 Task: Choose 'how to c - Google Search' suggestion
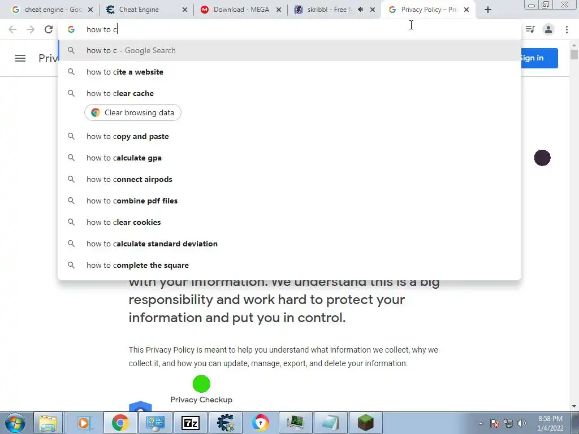[289, 50]
